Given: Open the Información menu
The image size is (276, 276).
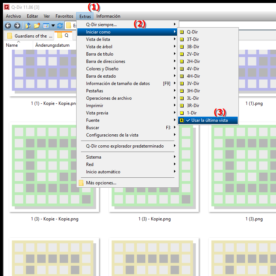Looking at the screenshot, I should point(108,16).
